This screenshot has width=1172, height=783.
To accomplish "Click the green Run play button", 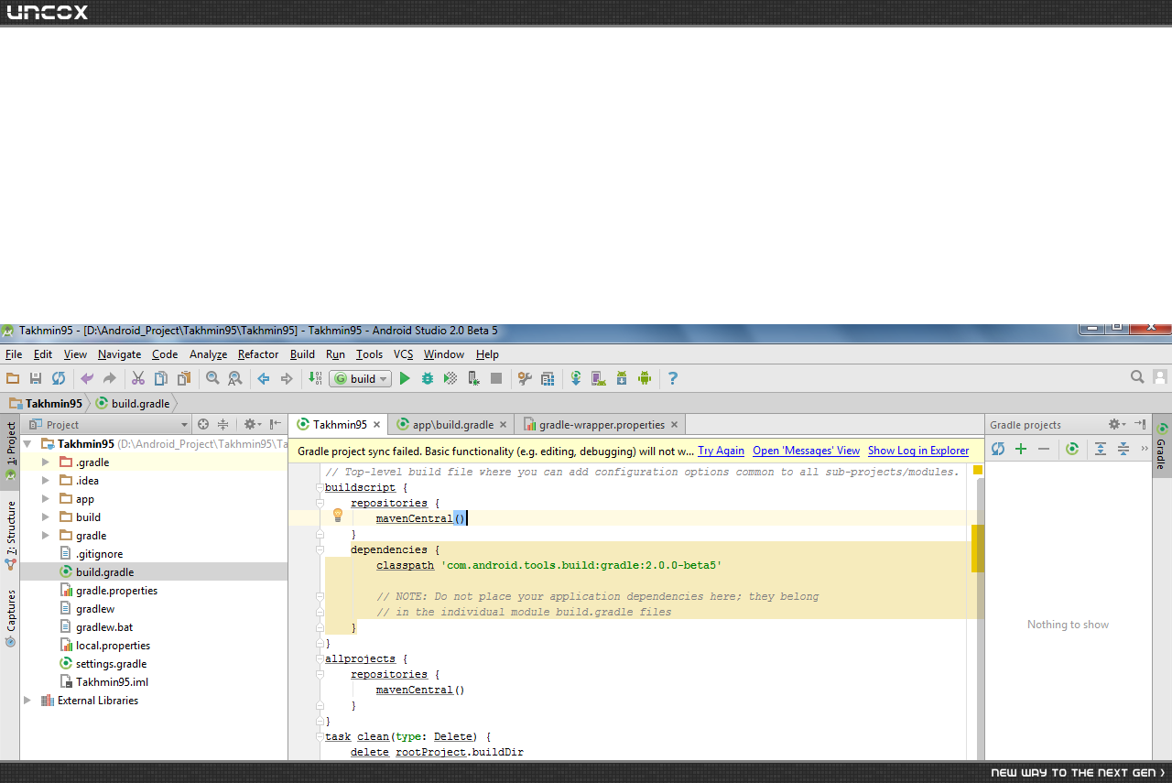I will 405,378.
